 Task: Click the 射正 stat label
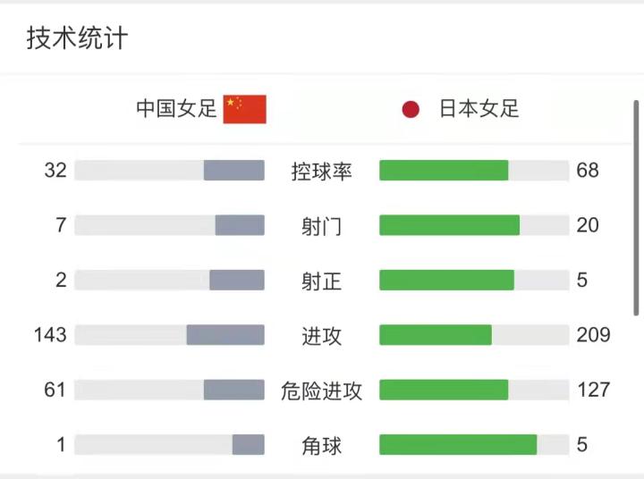(322, 281)
